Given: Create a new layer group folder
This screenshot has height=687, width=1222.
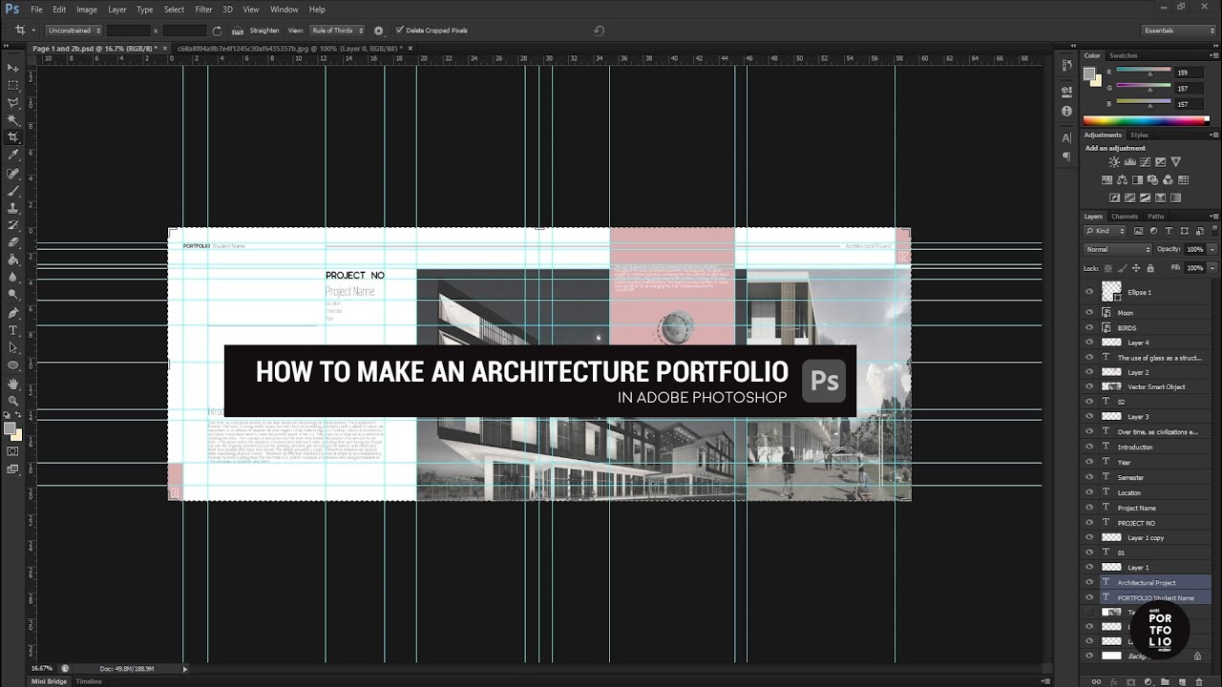Looking at the screenshot, I should pyautogui.click(x=1165, y=681).
